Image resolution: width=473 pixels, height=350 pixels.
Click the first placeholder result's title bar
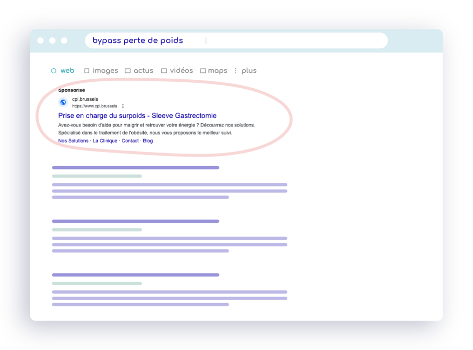coord(135,168)
